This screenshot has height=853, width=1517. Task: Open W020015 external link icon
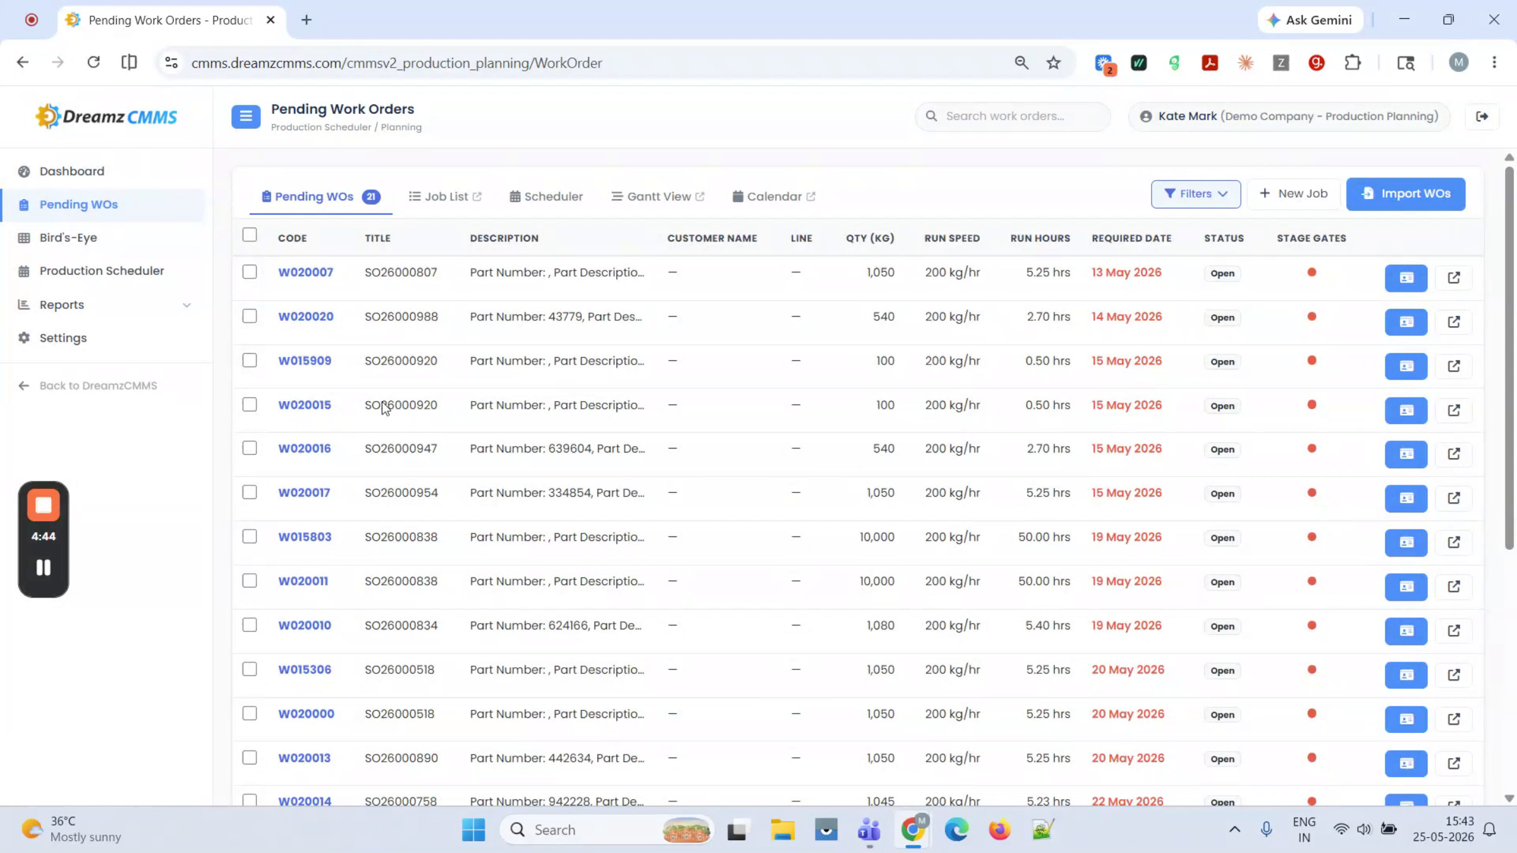[1454, 410]
